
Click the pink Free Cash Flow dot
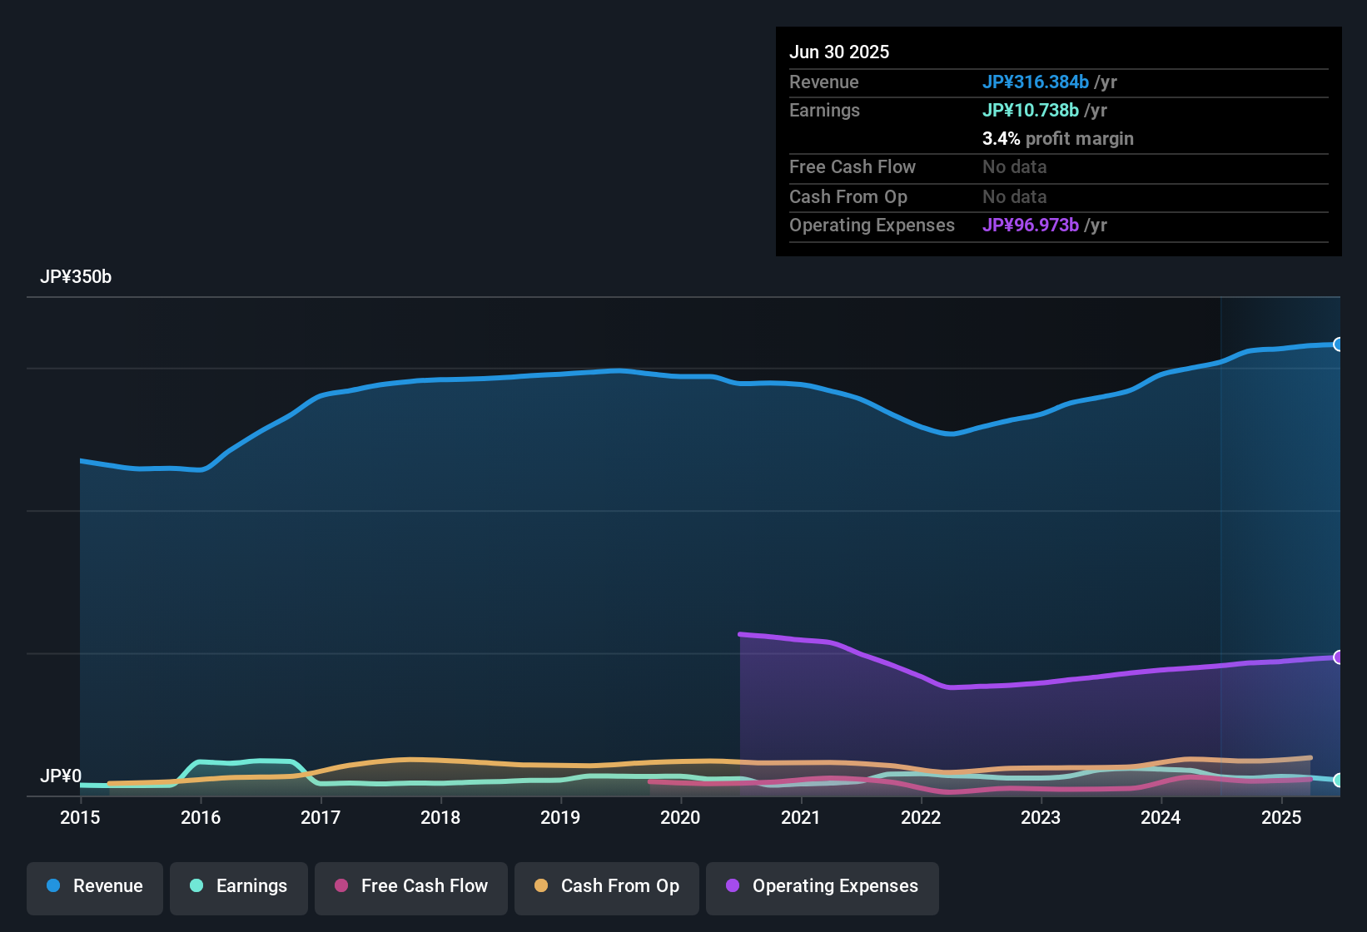(341, 886)
